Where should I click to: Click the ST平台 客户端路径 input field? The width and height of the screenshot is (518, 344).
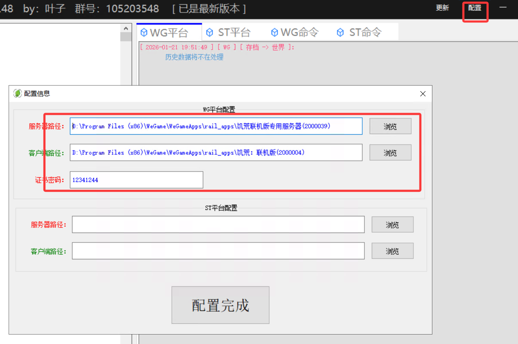(218, 251)
